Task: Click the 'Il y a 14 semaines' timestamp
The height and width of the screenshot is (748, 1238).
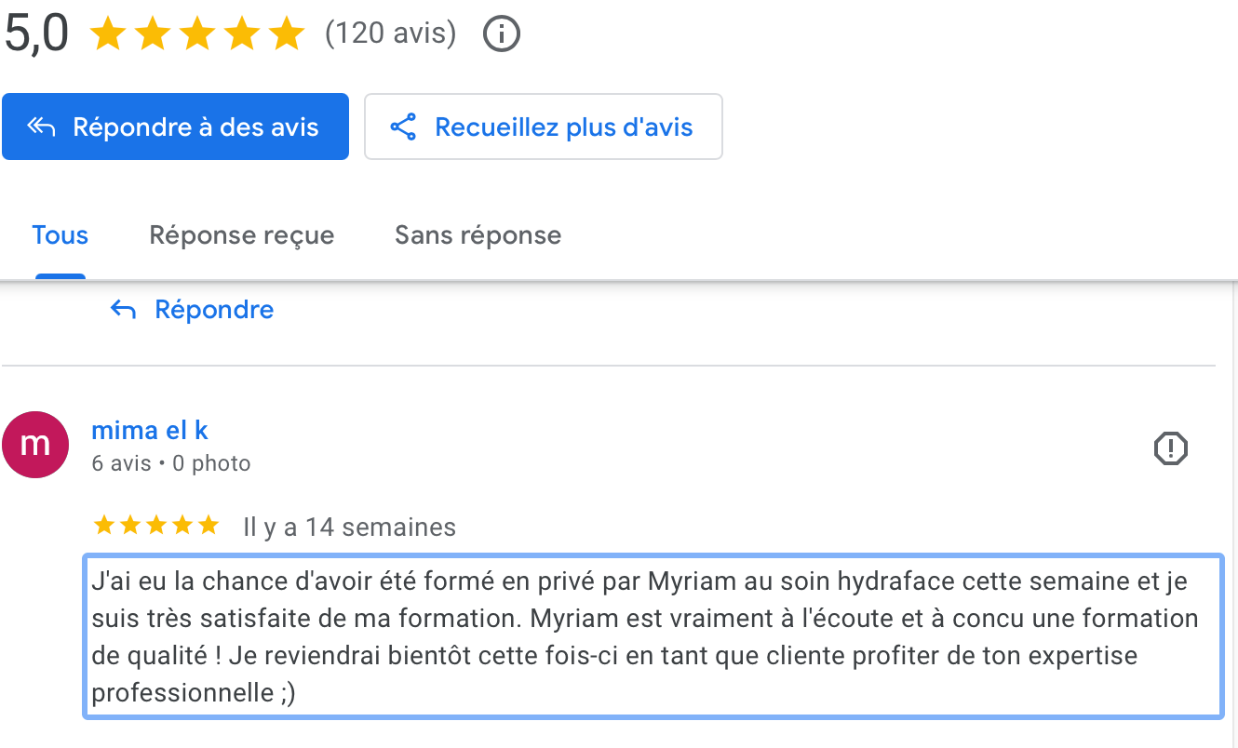Action: point(349,528)
